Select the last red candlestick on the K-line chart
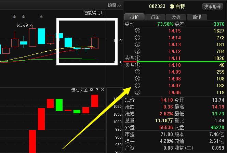Viewport: 227px width, 153px height. point(95,43)
